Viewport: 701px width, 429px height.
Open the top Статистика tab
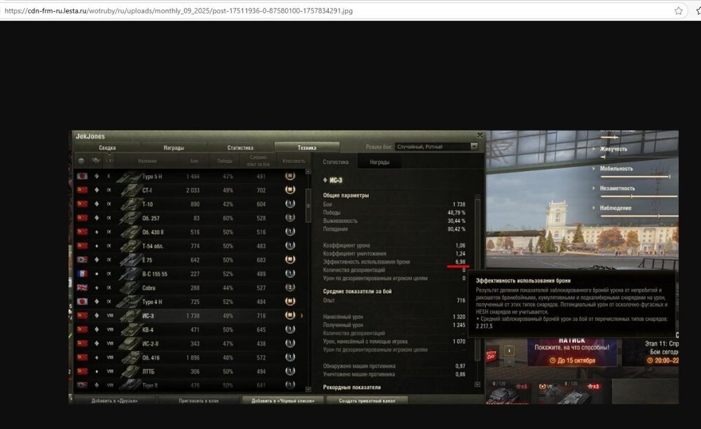[240, 147]
